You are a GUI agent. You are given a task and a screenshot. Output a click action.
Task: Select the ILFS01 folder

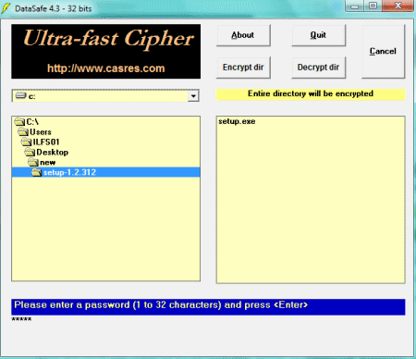pos(46,142)
